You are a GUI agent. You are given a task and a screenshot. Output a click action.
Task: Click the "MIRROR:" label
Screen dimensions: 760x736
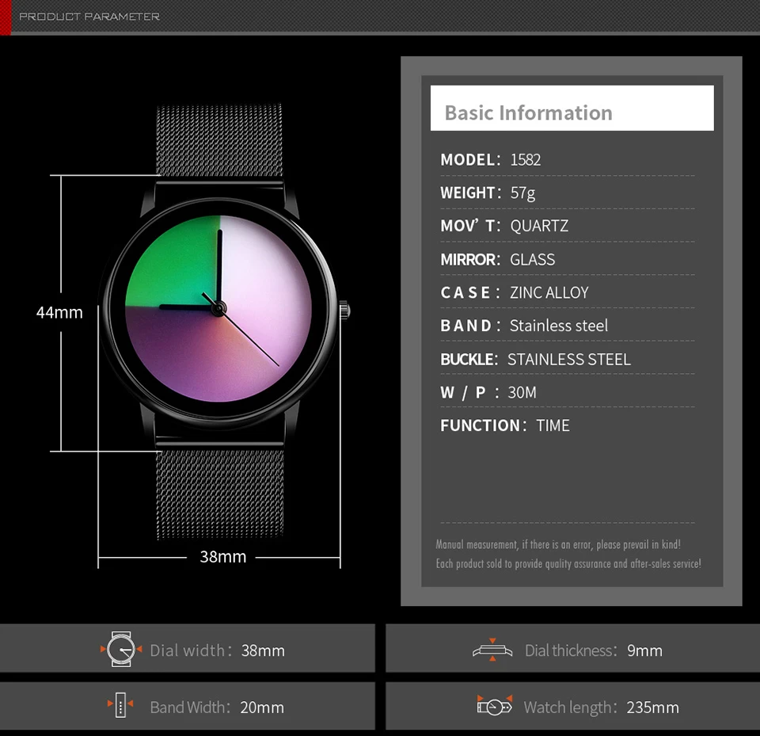point(469,260)
